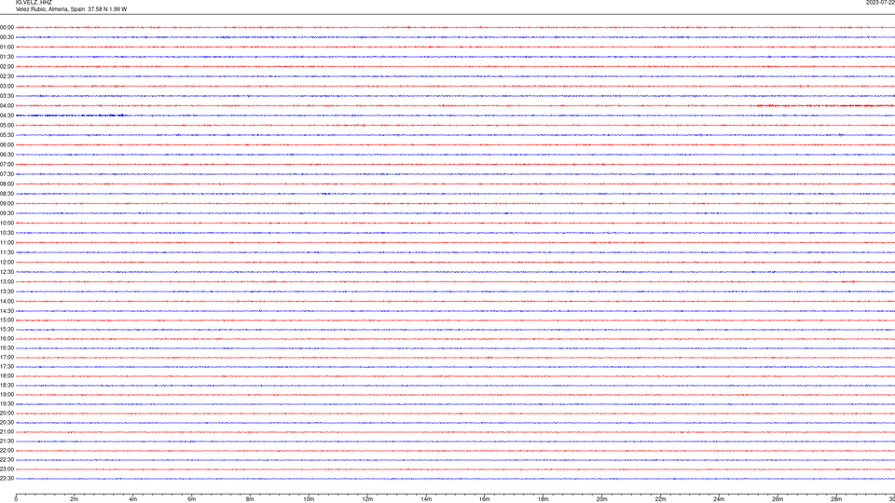Click the 16:00 trace label
This screenshot has width=895, height=503.
tap(7, 339)
